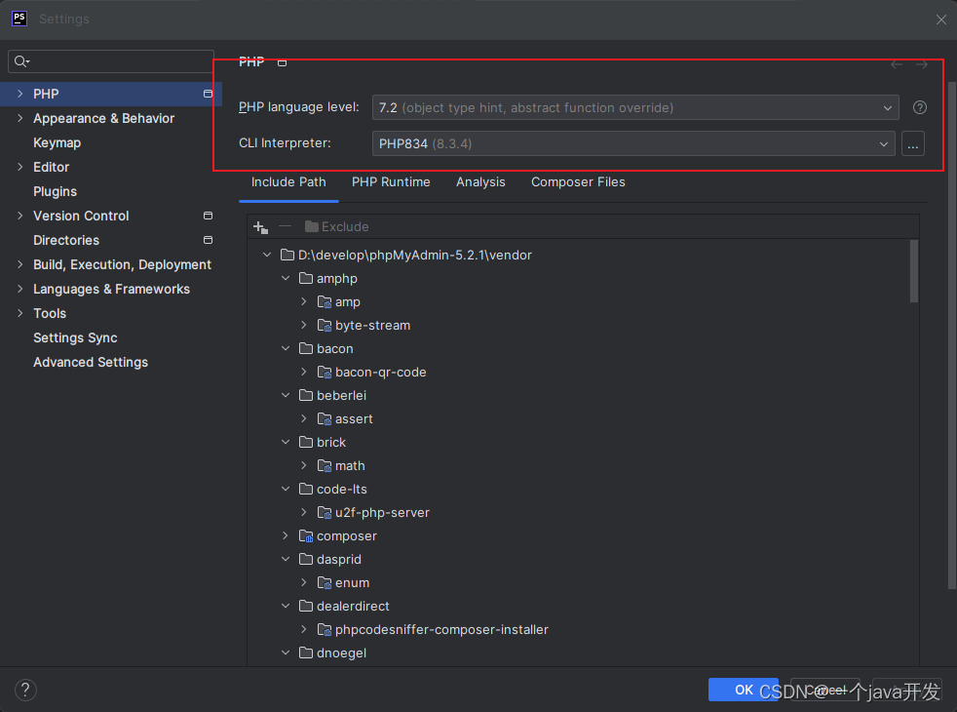Switch to the PHP Runtime tab
This screenshot has width=957, height=712.
pos(391,182)
